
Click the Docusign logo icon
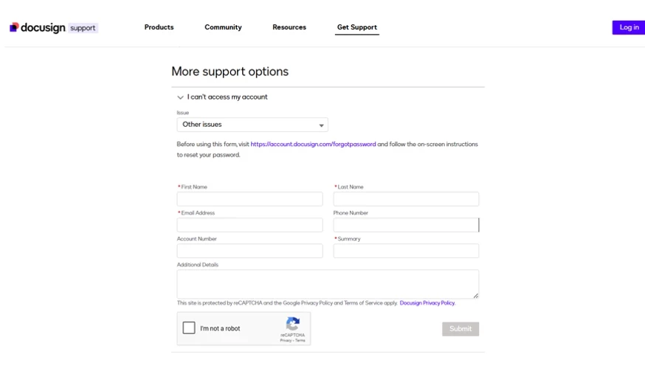(x=14, y=27)
